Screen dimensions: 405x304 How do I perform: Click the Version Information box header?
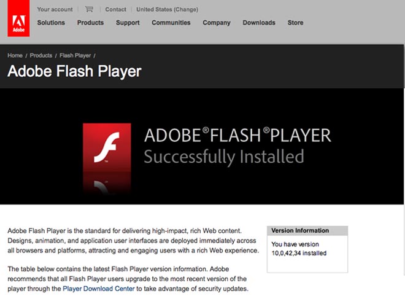click(x=301, y=231)
